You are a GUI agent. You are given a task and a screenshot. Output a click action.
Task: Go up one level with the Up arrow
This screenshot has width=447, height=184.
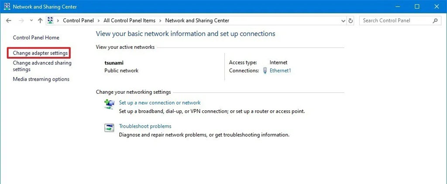click(40, 20)
